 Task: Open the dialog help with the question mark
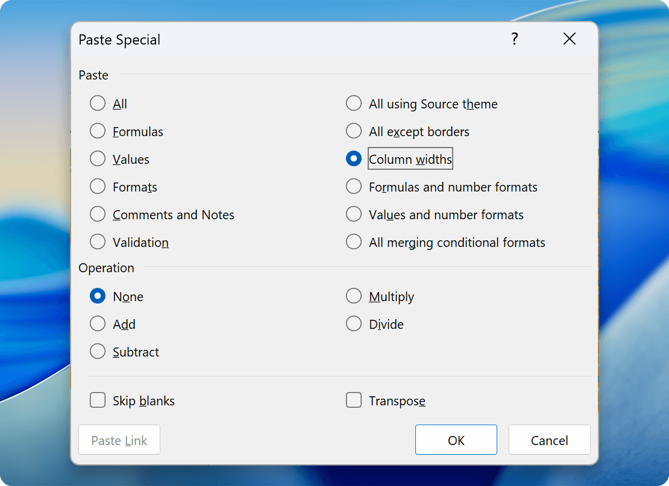[514, 39]
